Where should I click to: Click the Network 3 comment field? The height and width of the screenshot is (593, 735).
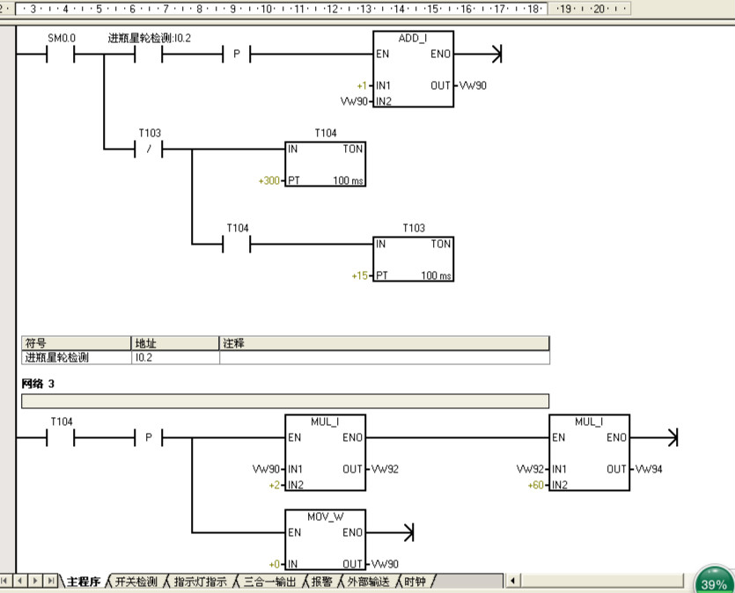point(284,401)
